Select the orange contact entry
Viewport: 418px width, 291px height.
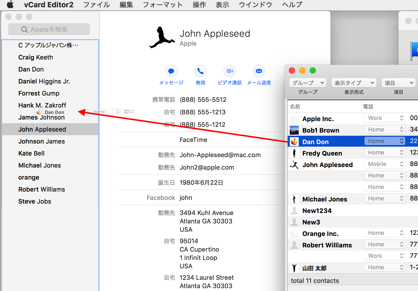pyautogui.click(x=50, y=177)
